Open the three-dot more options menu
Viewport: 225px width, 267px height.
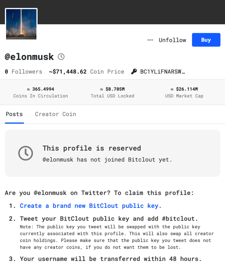[150, 40]
